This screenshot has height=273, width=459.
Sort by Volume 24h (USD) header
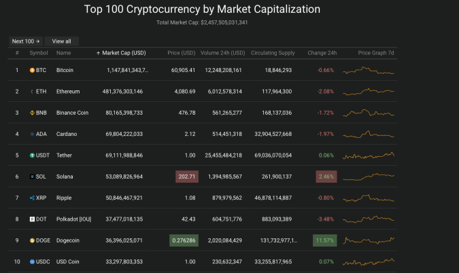[x=223, y=53]
